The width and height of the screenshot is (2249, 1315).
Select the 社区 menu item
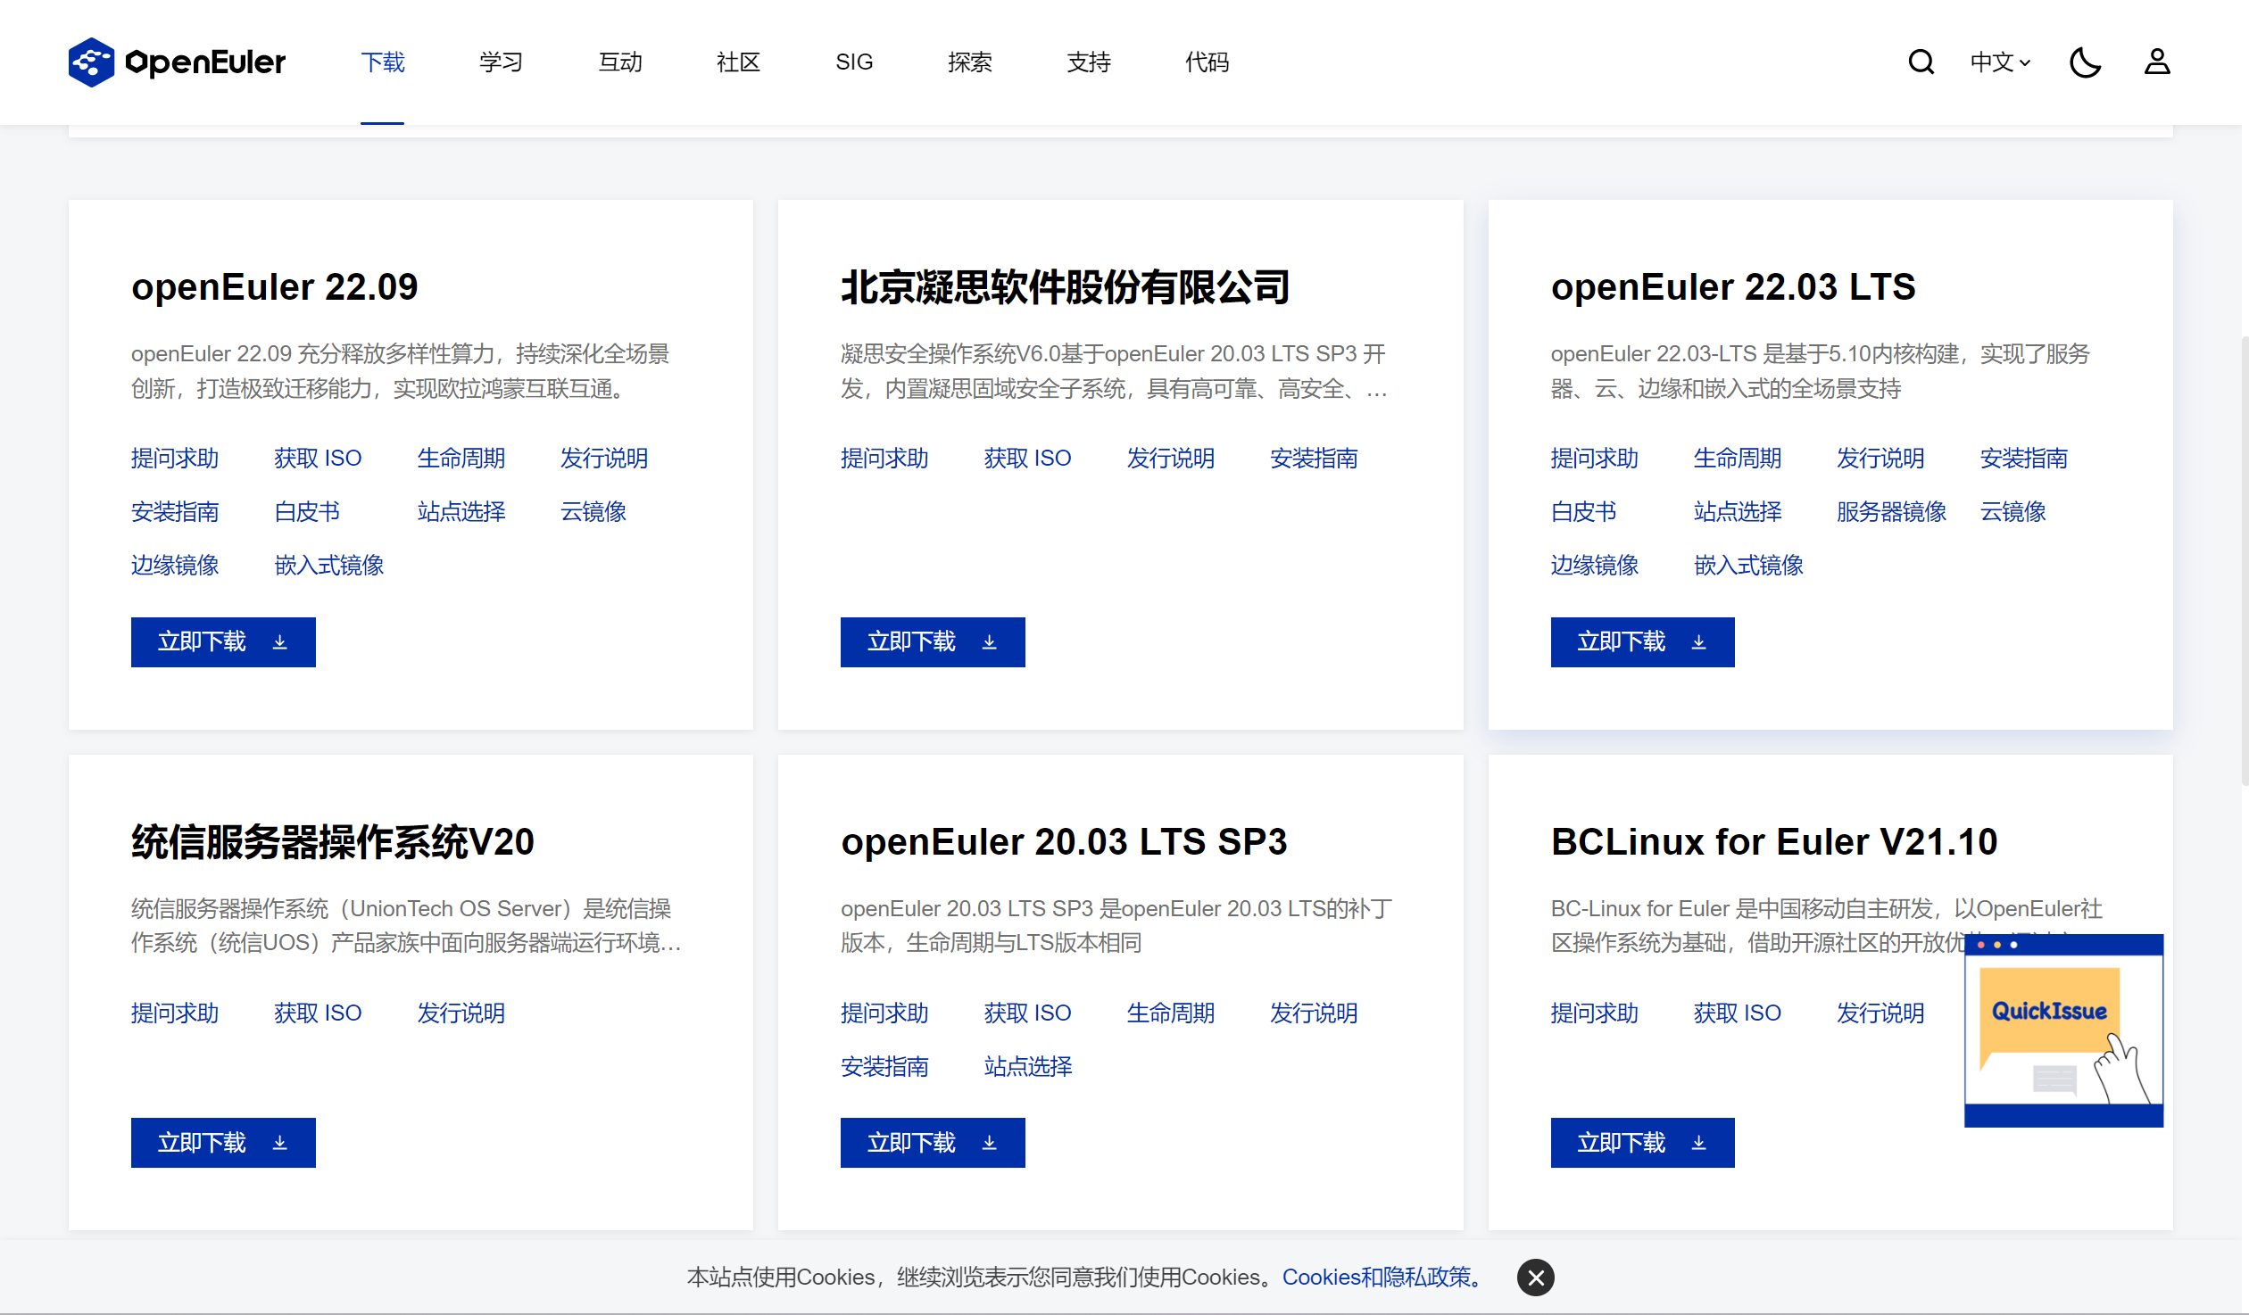738,62
